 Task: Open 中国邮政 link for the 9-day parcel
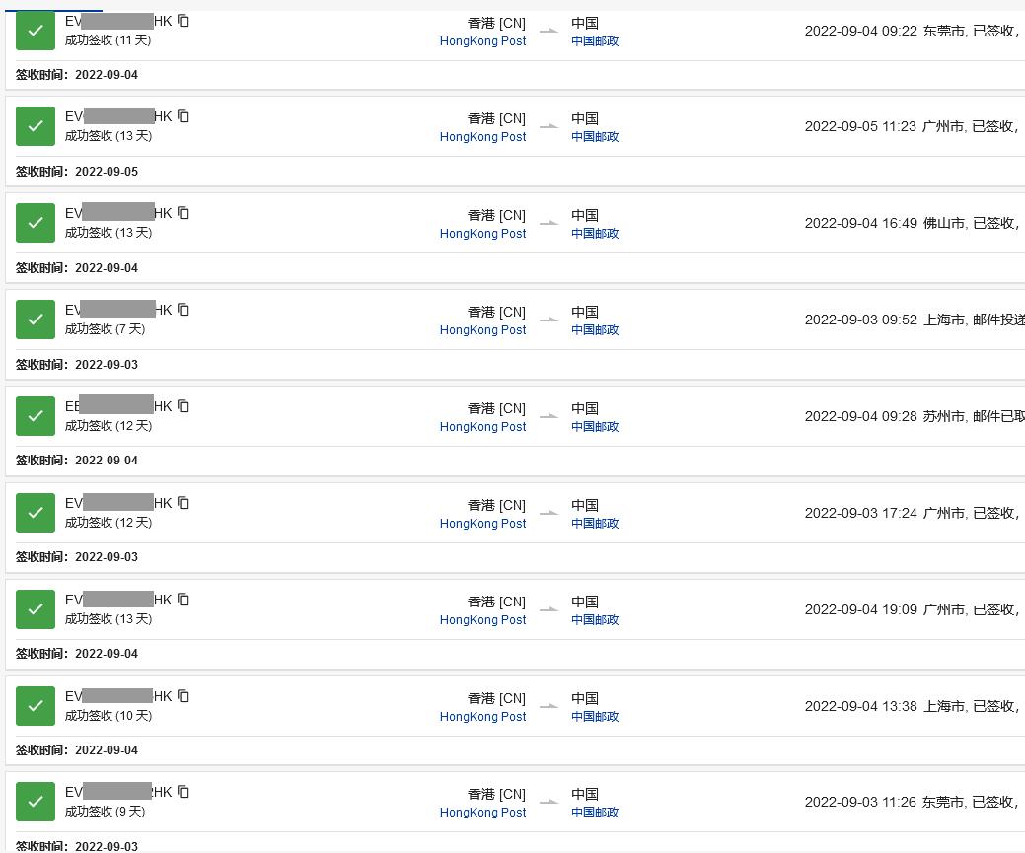click(595, 813)
